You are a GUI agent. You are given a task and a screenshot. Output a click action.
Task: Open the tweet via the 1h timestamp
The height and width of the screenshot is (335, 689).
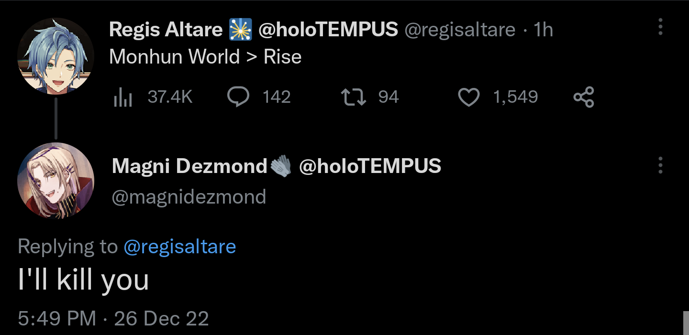[x=543, y=30]
